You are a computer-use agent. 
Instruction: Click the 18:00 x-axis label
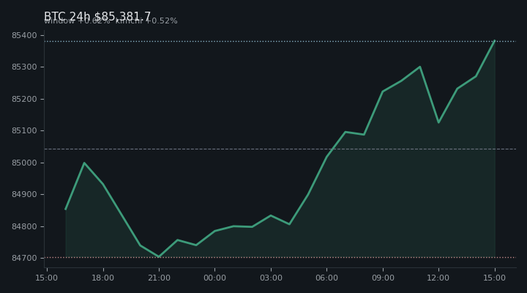(103, 278)
